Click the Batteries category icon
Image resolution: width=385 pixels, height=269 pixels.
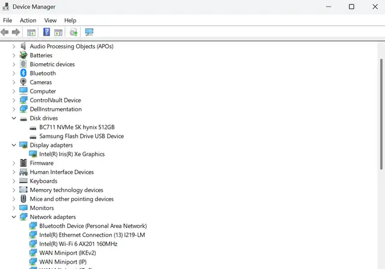click(23, 55)
